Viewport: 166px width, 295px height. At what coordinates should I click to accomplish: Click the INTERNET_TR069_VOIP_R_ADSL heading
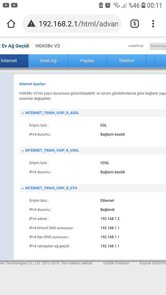pyautogui.click(x=52, y=113)
